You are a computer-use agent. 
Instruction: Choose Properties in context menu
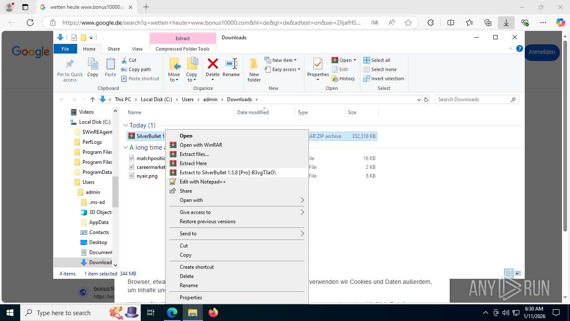237,298
